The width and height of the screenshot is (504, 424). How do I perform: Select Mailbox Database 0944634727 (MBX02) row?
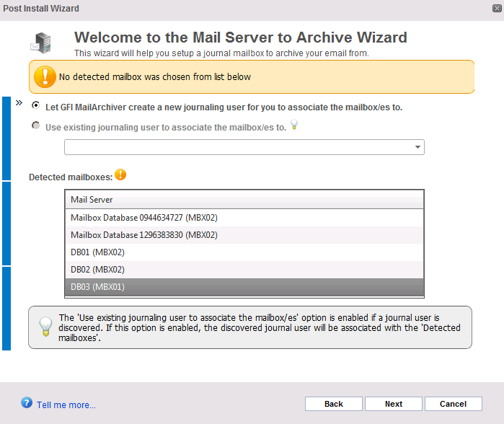point(244,218)
